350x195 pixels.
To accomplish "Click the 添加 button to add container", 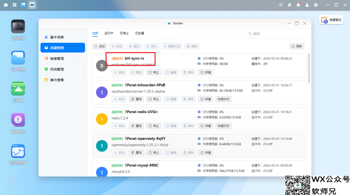I will 99,46.
